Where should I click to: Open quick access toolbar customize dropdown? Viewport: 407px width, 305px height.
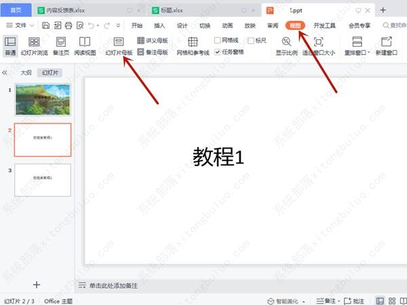coord(118,26)
